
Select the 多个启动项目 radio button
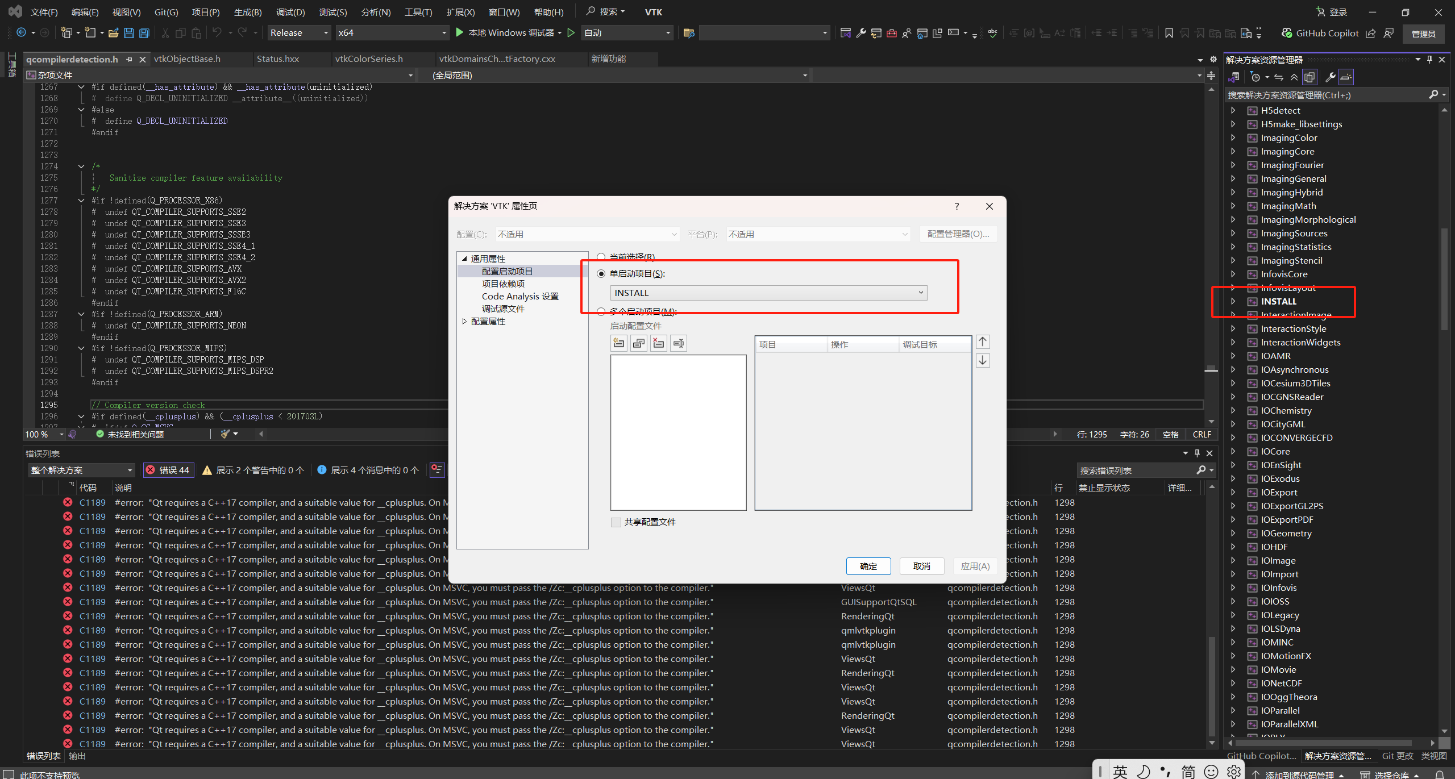(601, 311)
